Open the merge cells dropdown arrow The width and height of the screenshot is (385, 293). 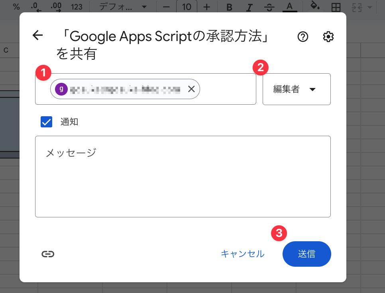click(369, 7)
